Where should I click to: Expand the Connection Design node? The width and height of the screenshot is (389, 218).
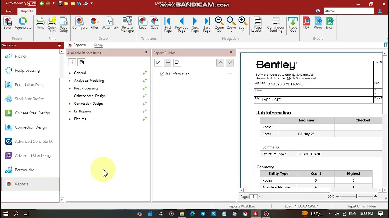(x=70, y=104)
